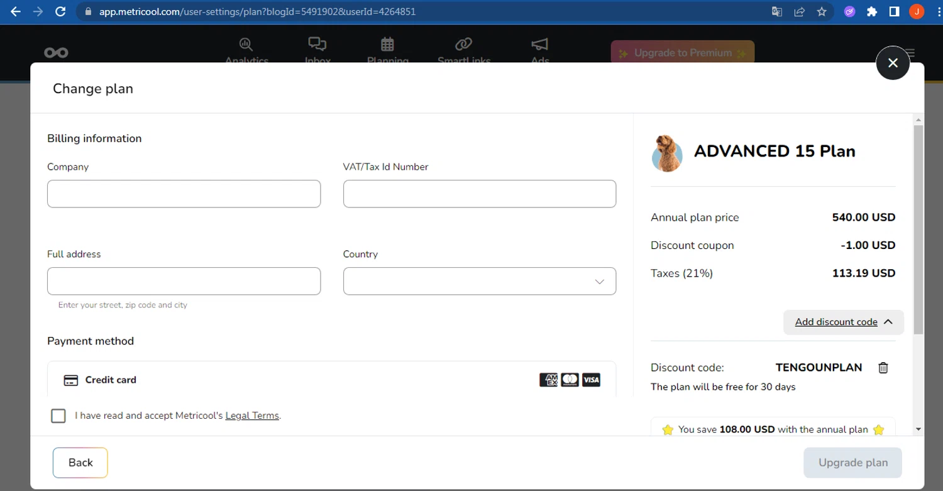
Task: Click the Upgrade plan button
Action: click(853, 463)
